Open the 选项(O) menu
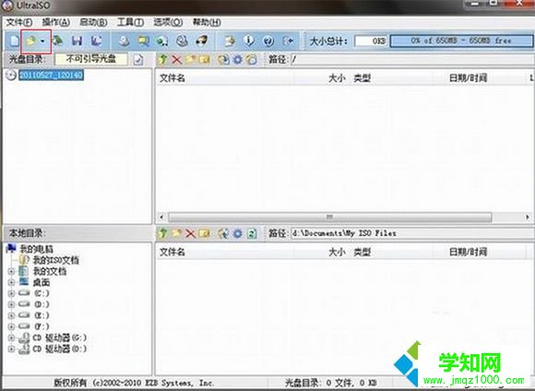The height and width of the screenshot is (391, 535). (168, 22)
